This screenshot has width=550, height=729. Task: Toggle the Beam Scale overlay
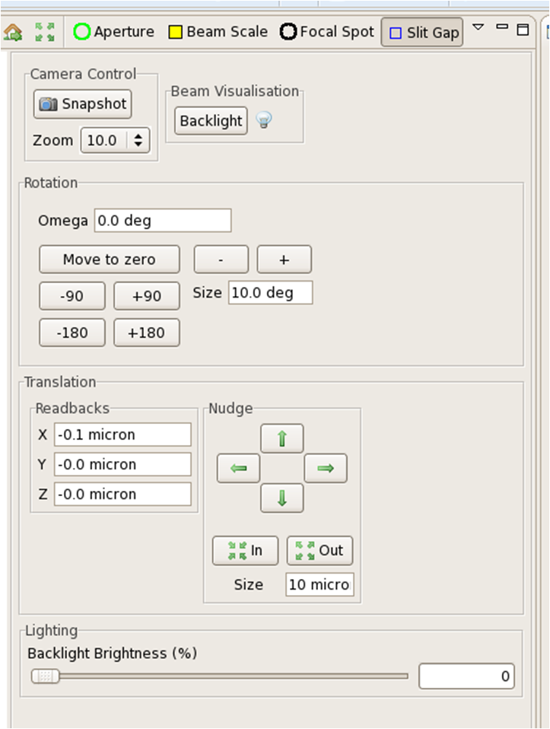(x=218, y=32)
